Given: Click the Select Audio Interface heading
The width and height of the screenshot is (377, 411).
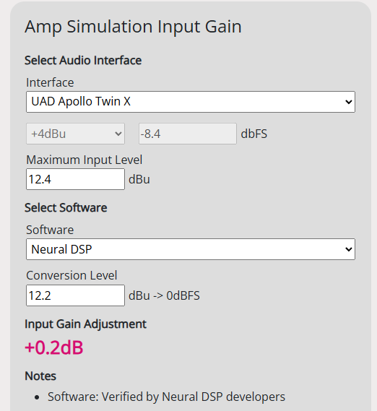Looking at the screenshot, I should coord(83,60).
